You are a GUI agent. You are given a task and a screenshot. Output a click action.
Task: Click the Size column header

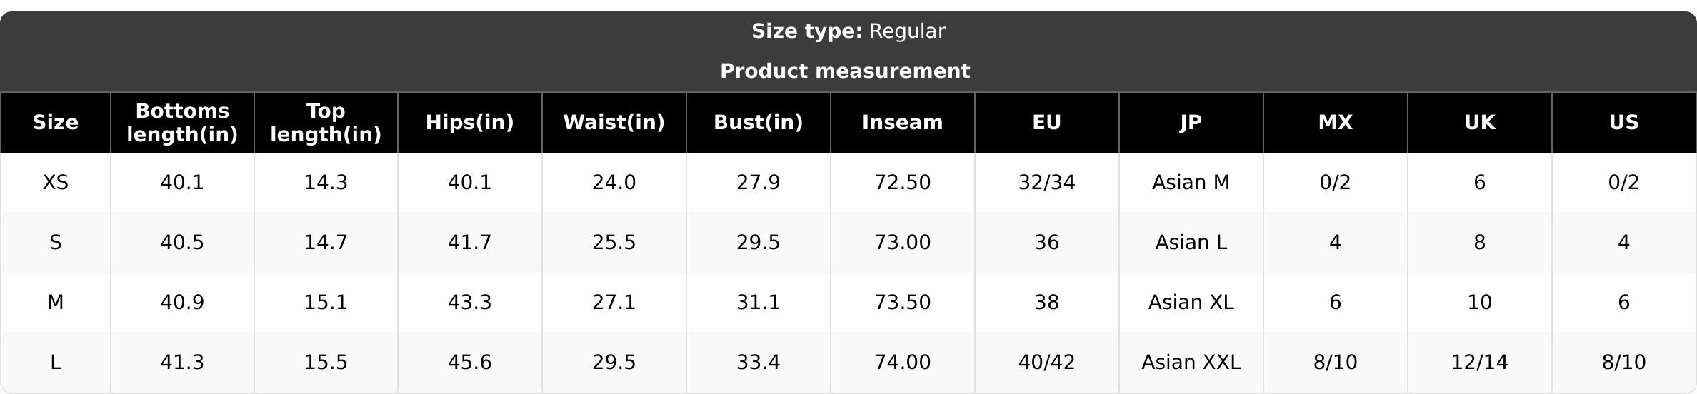tap(56, 123)
